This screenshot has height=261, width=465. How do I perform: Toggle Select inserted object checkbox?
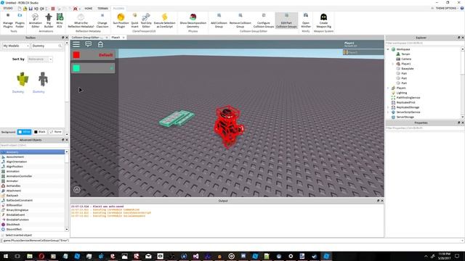pyautogui.click(x=3, y=235)
